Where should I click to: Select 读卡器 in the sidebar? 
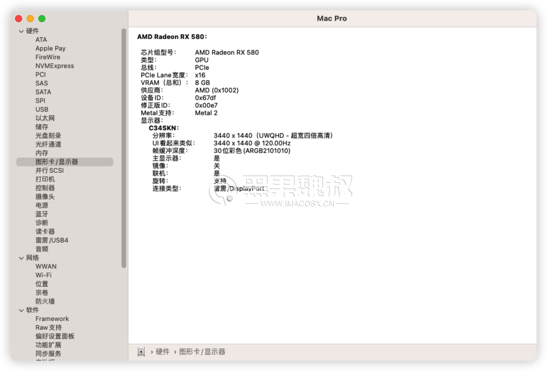(x=45, y=232)
